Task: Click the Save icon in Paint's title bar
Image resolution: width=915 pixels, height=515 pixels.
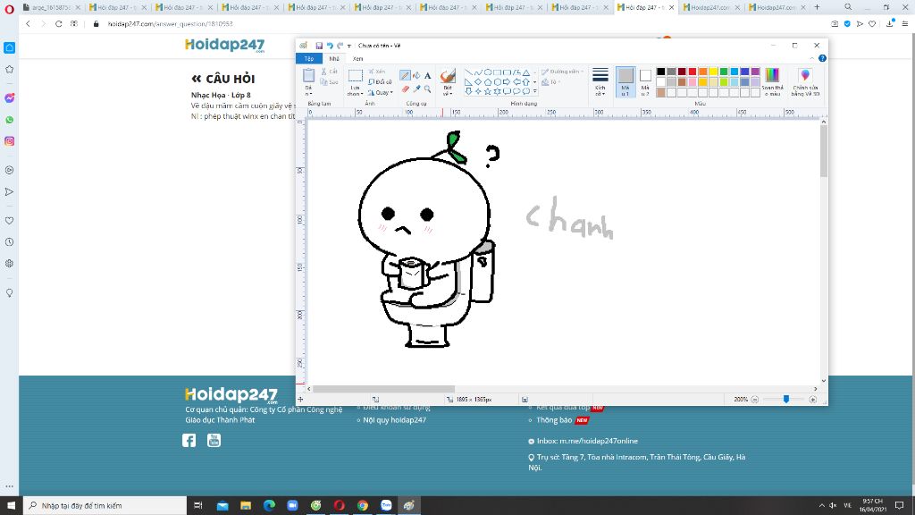Action: coord(319,45)
